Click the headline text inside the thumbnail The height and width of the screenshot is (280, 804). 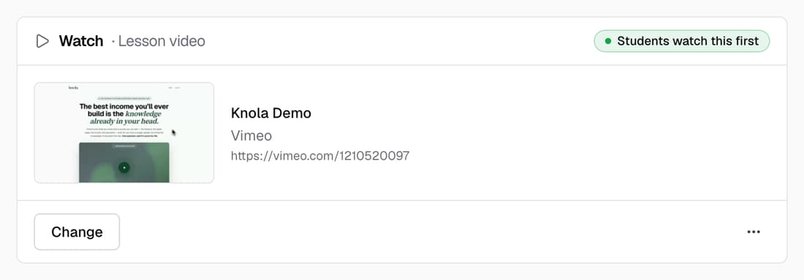(x=124, y=114)
